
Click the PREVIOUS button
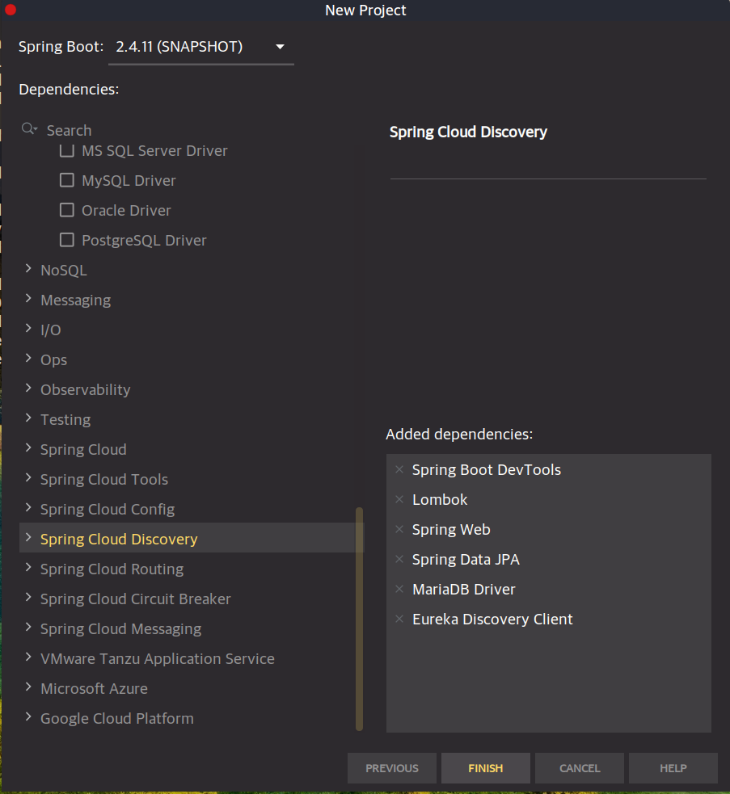tap(391, 768)
